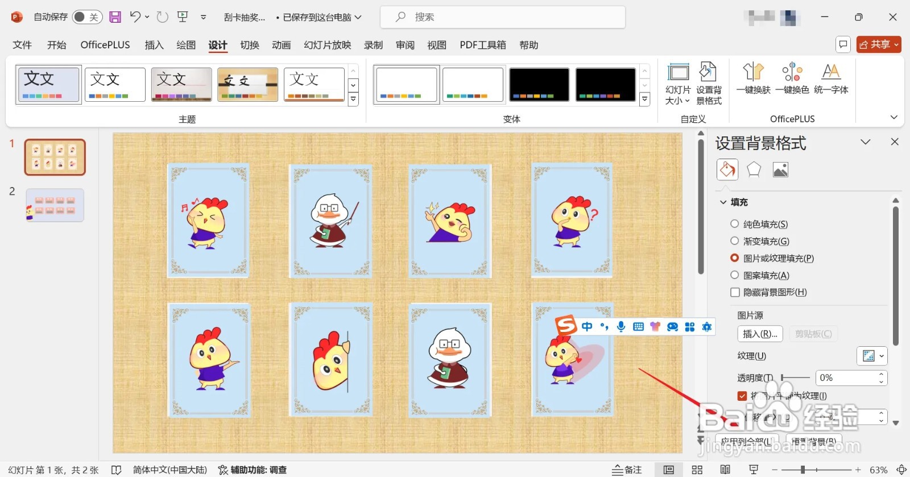Click Format Background (设置背景格式) icon

[x=709, y=84]
